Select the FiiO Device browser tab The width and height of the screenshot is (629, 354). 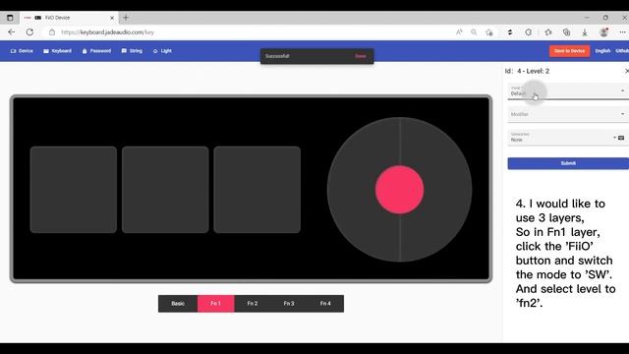[69, 18]
